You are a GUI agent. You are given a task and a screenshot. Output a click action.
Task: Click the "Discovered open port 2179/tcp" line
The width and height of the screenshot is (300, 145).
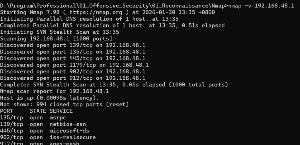coord(74,65)
